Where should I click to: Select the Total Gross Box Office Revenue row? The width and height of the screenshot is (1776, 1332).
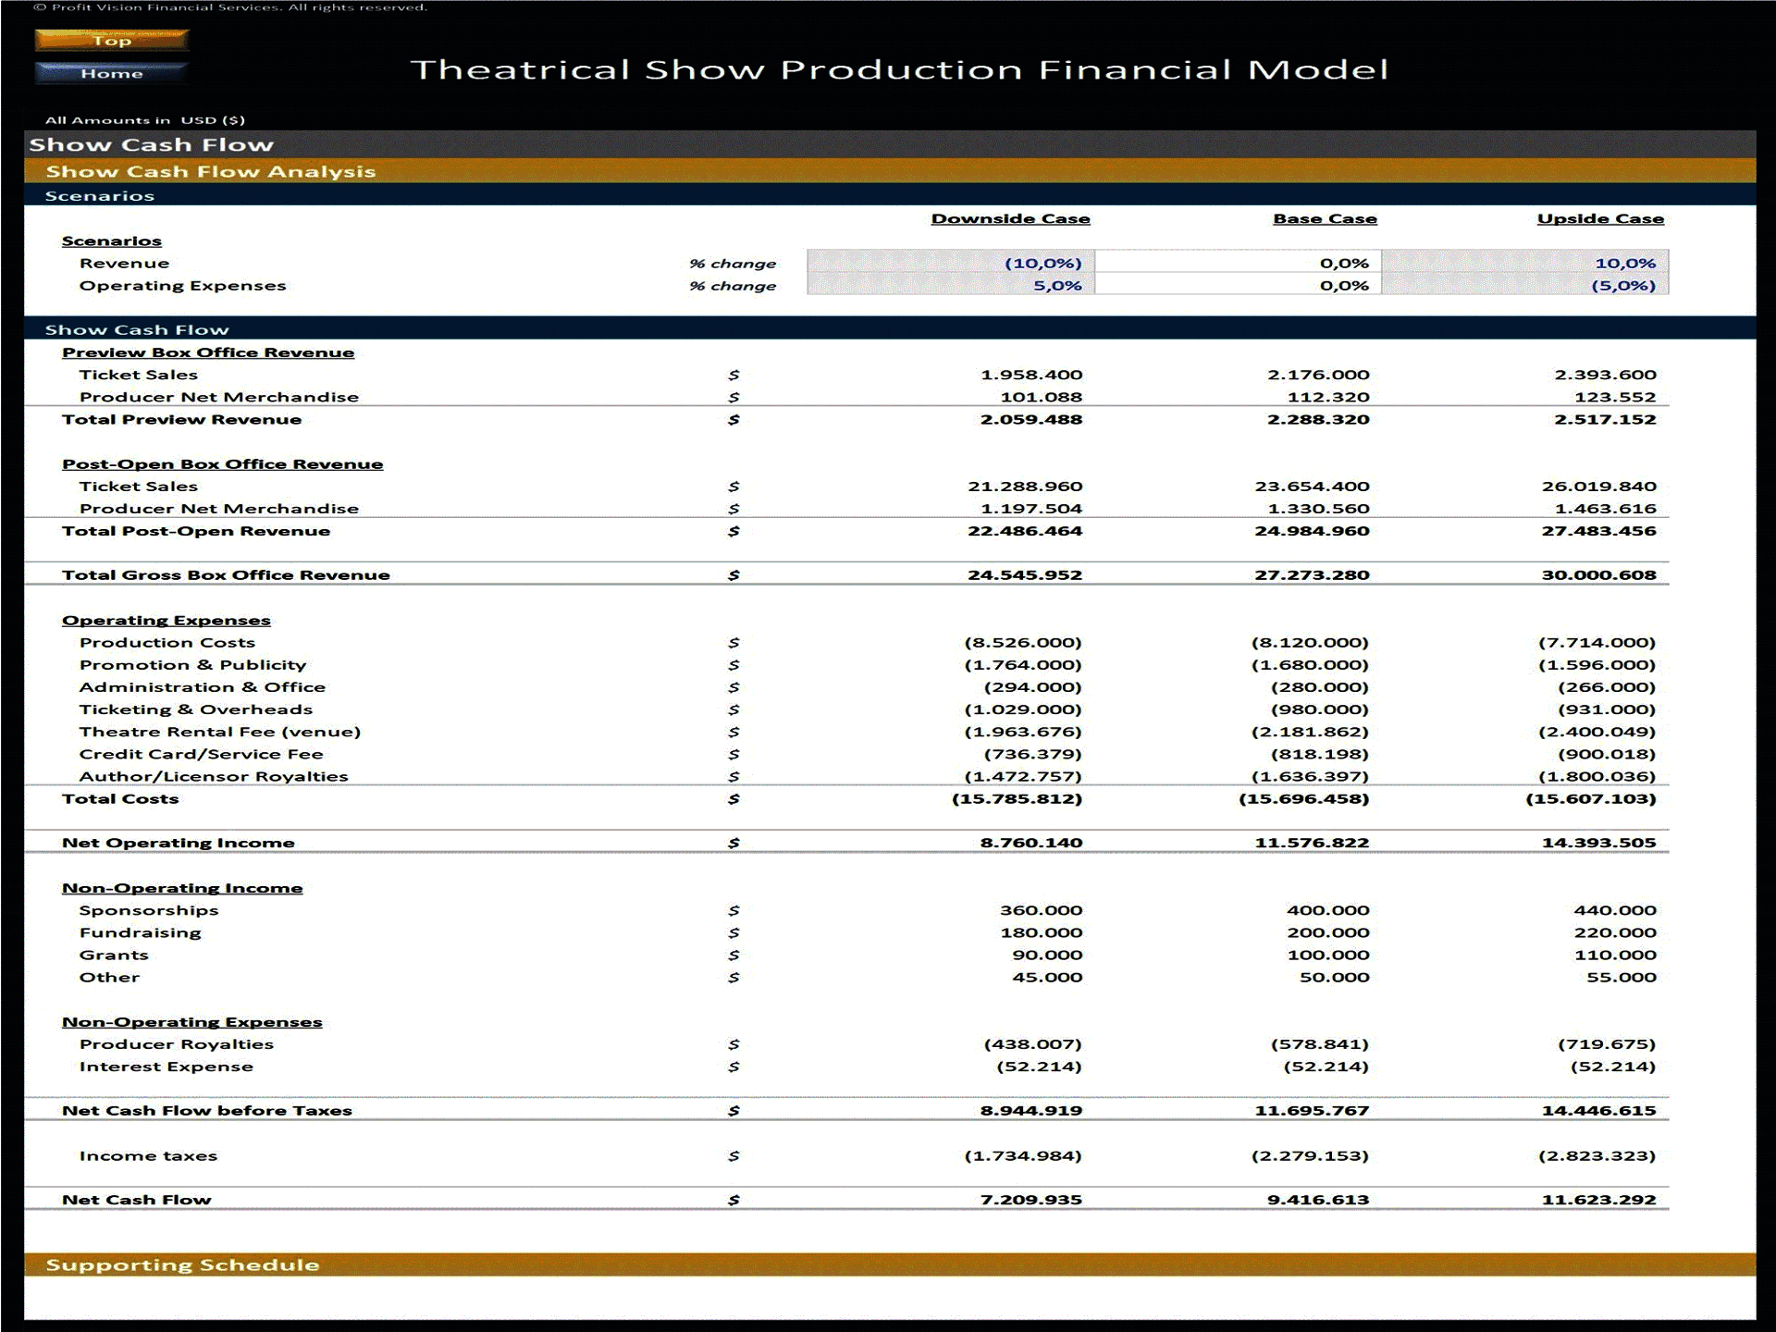226,574
